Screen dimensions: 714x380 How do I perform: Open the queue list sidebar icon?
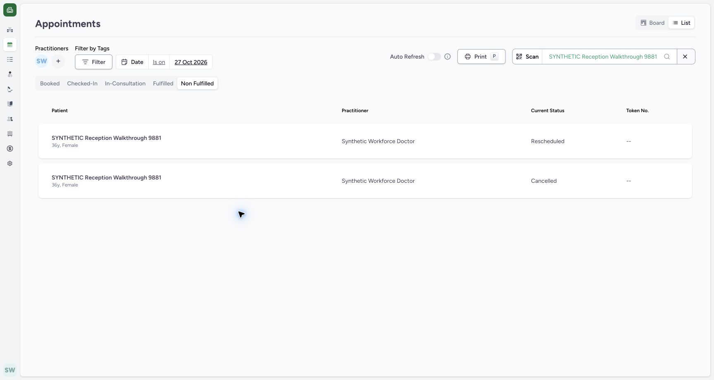pos(10,59)
